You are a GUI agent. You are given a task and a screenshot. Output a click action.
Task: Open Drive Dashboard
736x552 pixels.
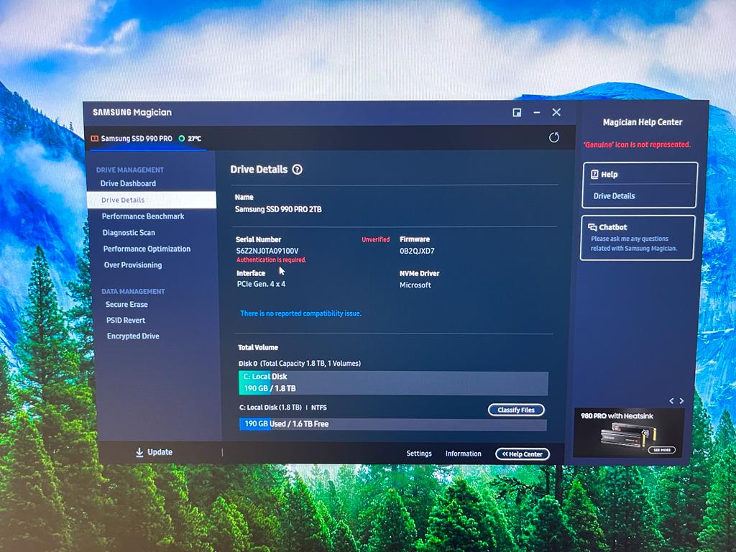128,183
